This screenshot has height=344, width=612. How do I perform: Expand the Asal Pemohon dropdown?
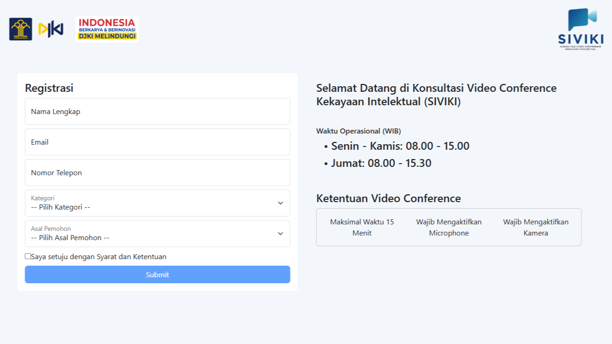[x=157, y=234]
